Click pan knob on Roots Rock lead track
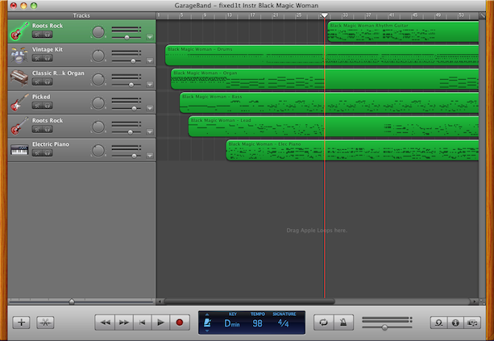Image resolution: width=494 pixels, height=341 pixels. pos(98,127)
